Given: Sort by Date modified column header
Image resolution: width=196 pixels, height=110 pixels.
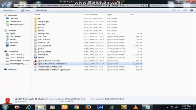Looking at the screenshot, I should tap(91, 14).
